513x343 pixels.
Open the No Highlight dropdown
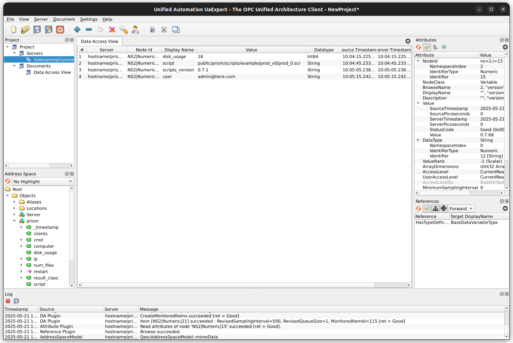pos(43,181)
